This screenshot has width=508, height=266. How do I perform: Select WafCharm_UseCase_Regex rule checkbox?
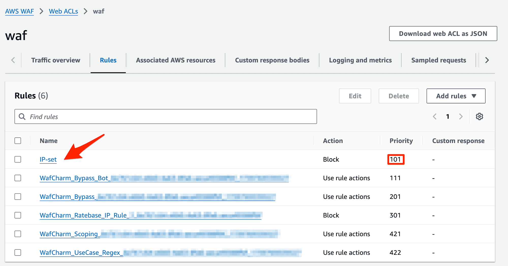[x=18, y=253]
